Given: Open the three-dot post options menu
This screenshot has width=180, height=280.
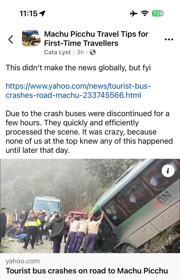Looking at the screenshot, I should (x=169, y=39).
